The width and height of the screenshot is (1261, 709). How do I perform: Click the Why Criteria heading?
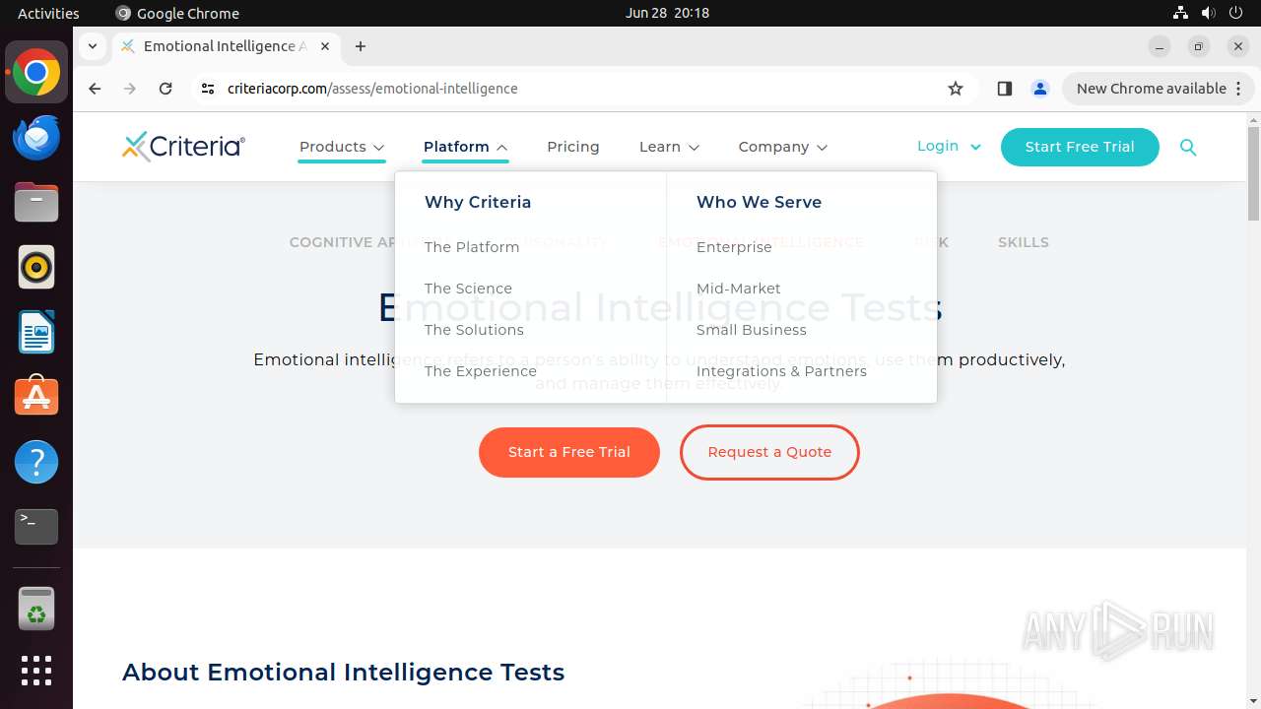(x=478, y=202)
